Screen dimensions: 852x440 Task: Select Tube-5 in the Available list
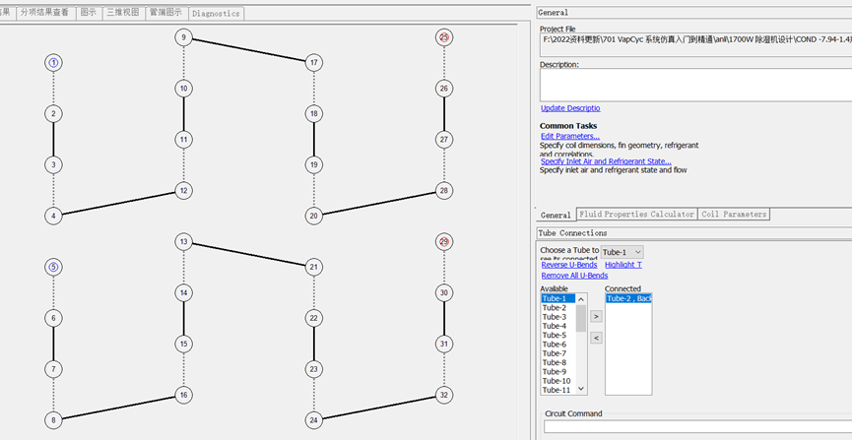point(558,335)
